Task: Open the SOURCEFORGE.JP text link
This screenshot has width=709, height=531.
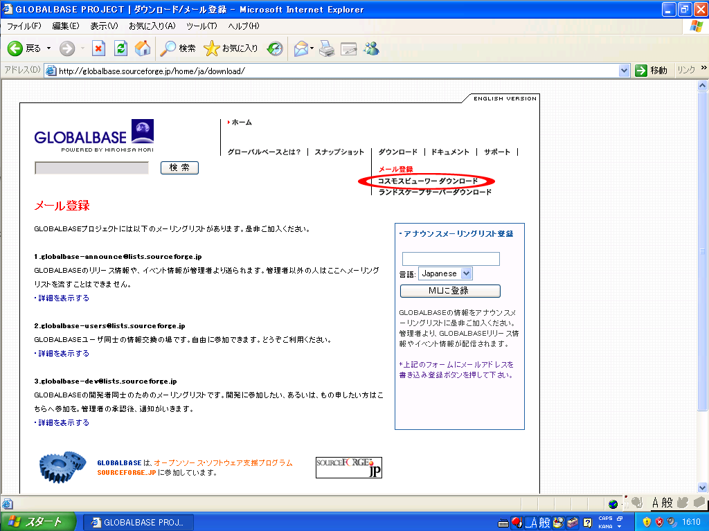Action: (x=127, y=473)
